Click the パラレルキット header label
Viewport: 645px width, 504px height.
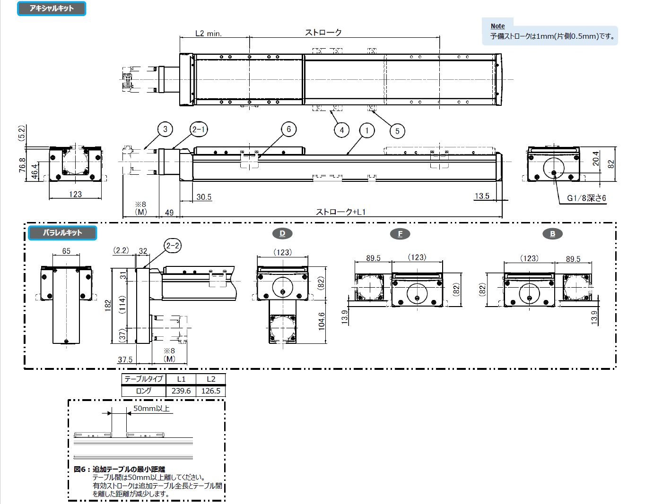coord(62,233)
